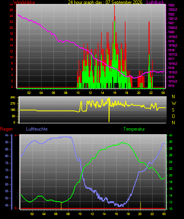Click the Luftfeuchte label
This screenshot has height=219, width=184.
coord(37,129)
